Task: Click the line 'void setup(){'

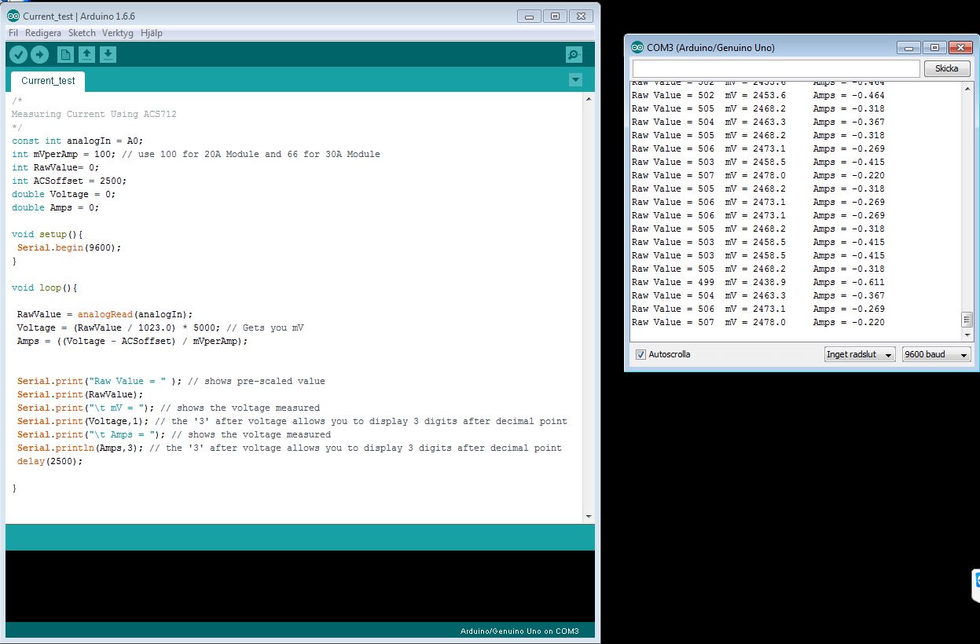Action: pos(47,234)
